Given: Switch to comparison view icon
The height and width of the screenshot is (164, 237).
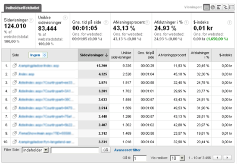Looking at the screenshot, I should (225, 7).
